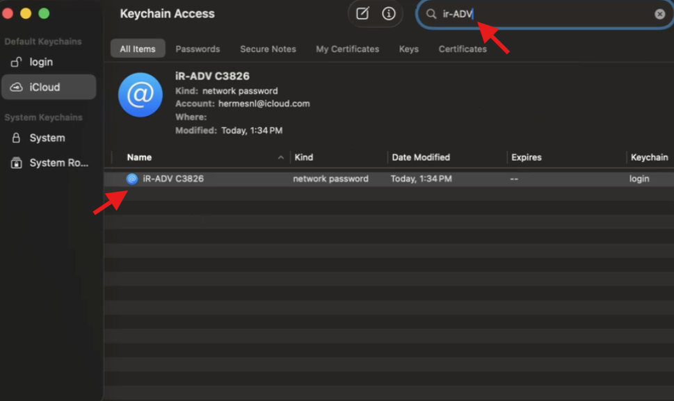Image resolution: width=674 pixels, height=401 pixels.
Task: Switch to the All Items tab
Action: coord(138,49)
